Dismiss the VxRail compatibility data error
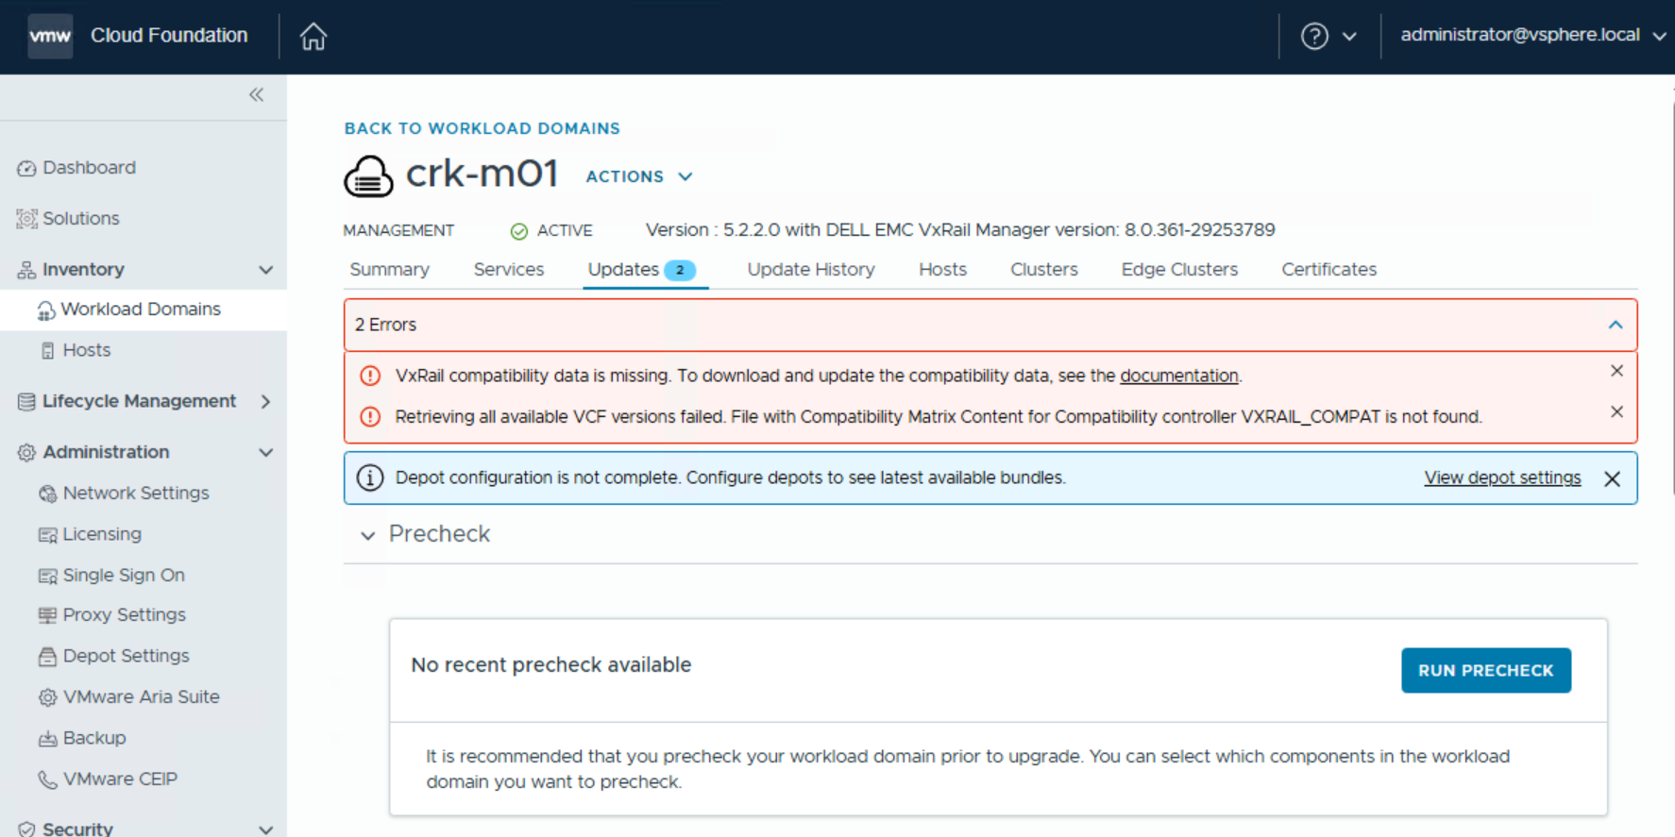Viewport: 1675px width, 837px height. (x=1616, y=371)
